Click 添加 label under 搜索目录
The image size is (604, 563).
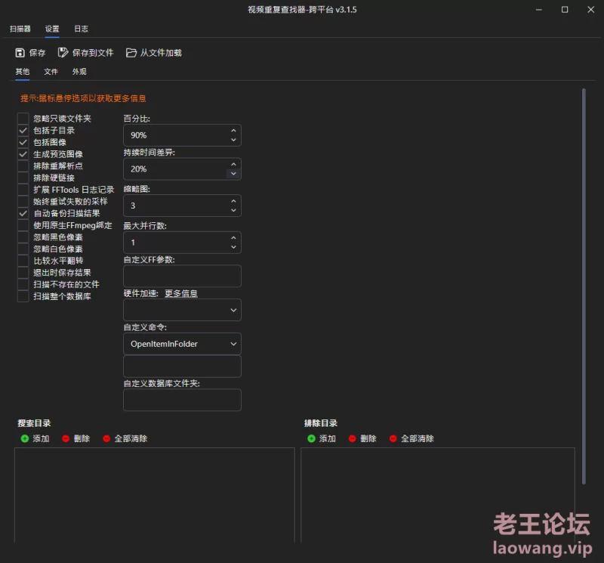[41, 438]
